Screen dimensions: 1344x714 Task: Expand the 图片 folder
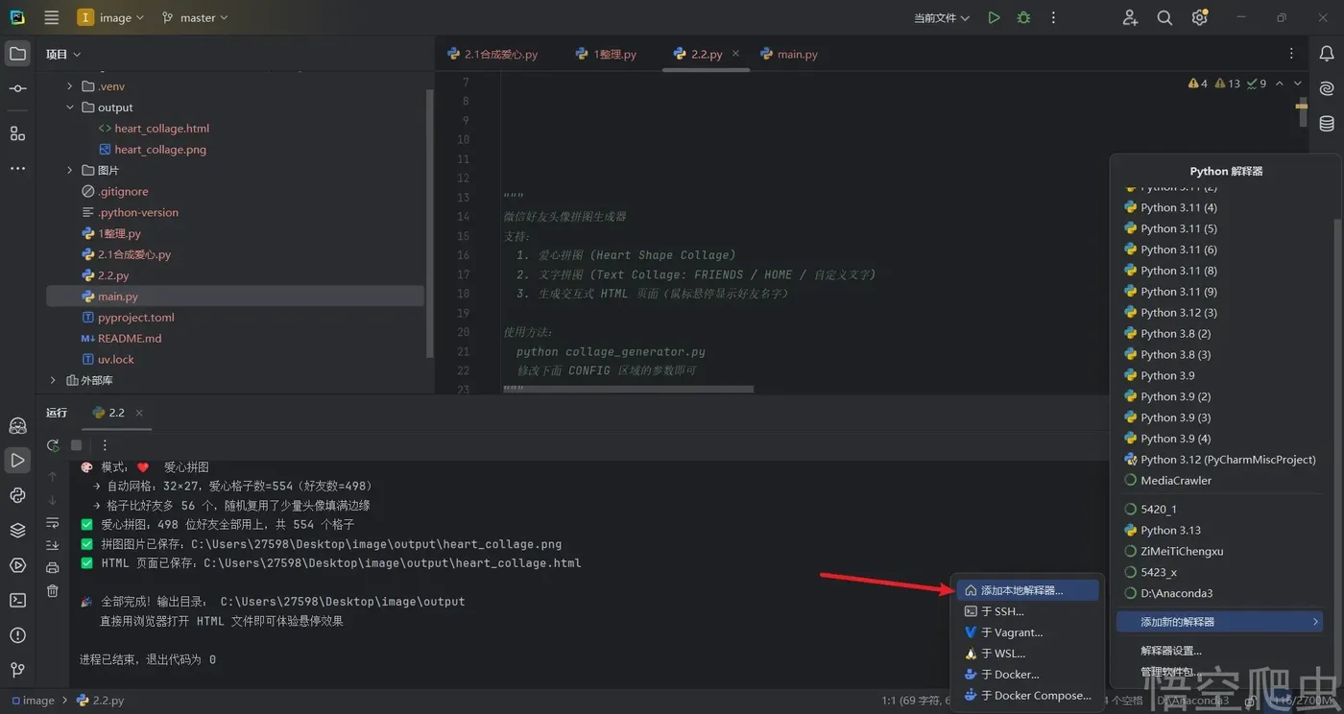69,171
